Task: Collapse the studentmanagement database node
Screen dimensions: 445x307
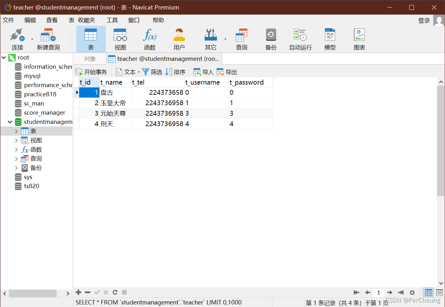Action: click(10, 122)
